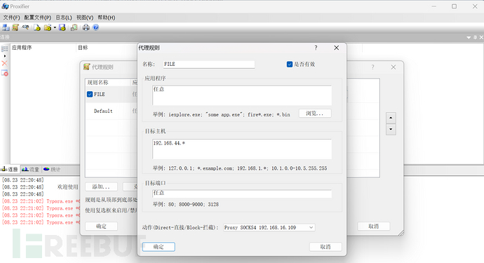Click the last red Typora.exe log line

[41, 222]
